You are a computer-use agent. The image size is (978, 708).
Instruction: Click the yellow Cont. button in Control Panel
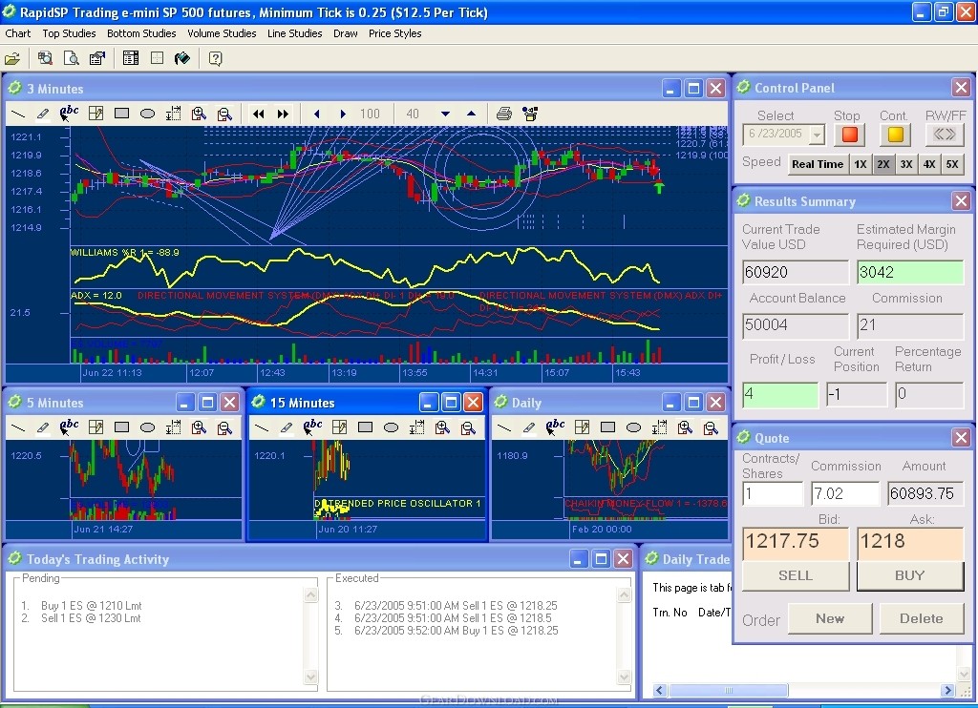point(896,135)
